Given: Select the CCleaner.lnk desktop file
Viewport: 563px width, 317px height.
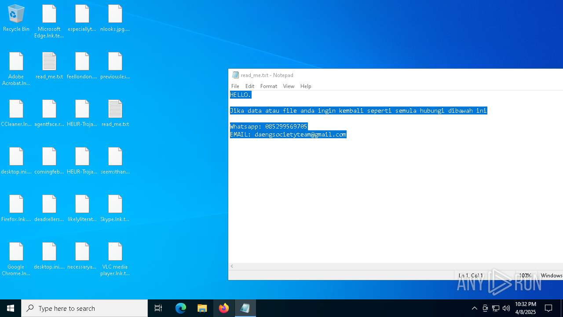Looking at the screenshot, I should click(16, 114).
